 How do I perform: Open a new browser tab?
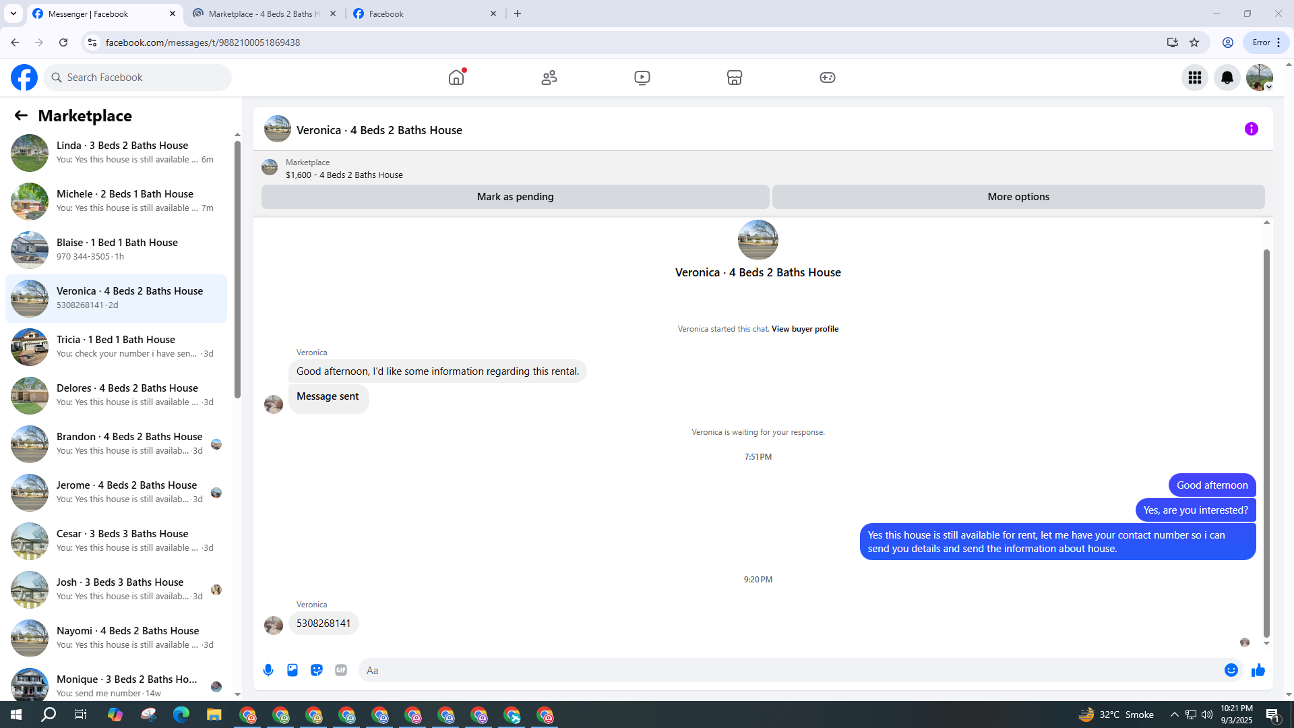pyautogui.click(x=518, y=13)
